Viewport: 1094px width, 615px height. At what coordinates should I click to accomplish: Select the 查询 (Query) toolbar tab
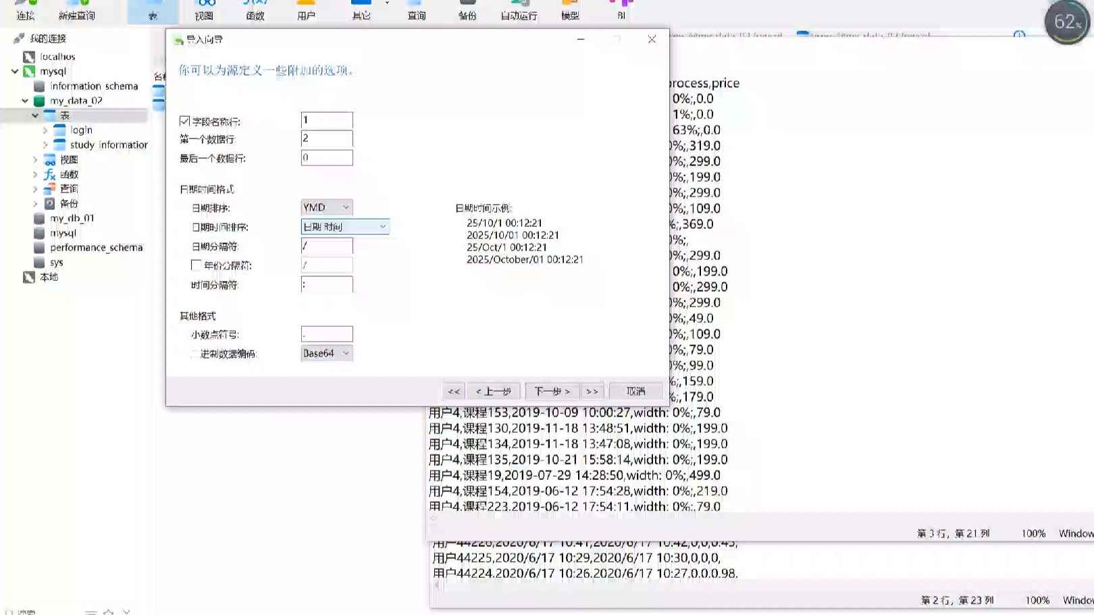click(x=417, y=10)
